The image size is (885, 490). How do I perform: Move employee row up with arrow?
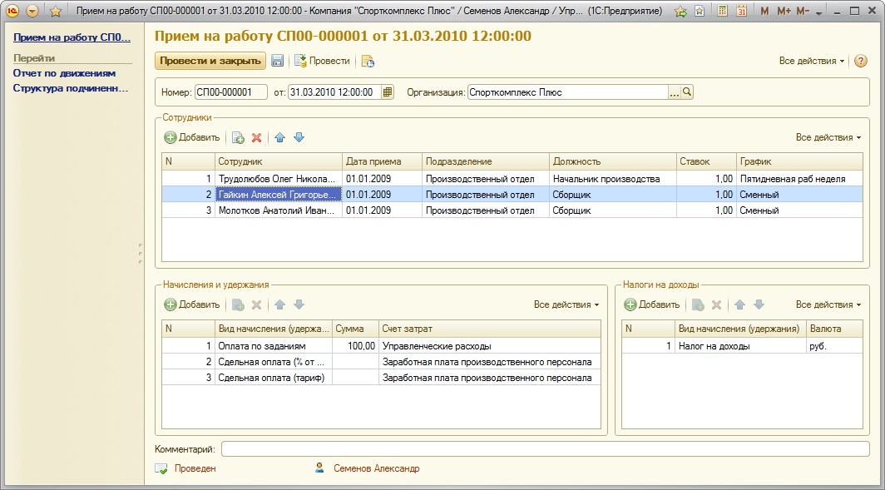(280, 137)
